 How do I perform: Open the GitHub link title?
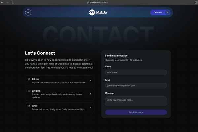click(x=35, y=79)
